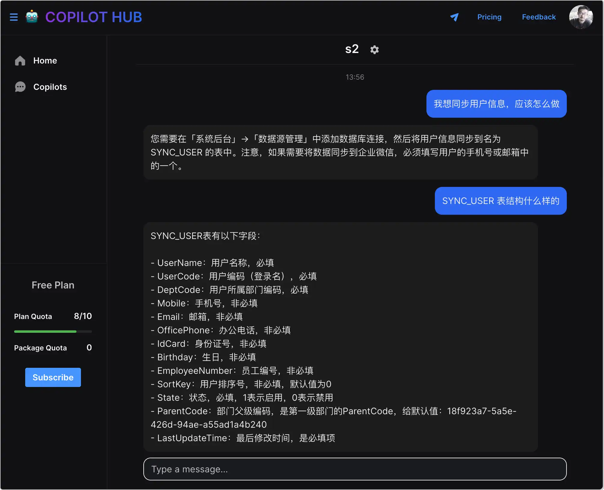Click the Copilots chat bubble icon
Viewport: 604px width, 490px height.
coord(20,87)
